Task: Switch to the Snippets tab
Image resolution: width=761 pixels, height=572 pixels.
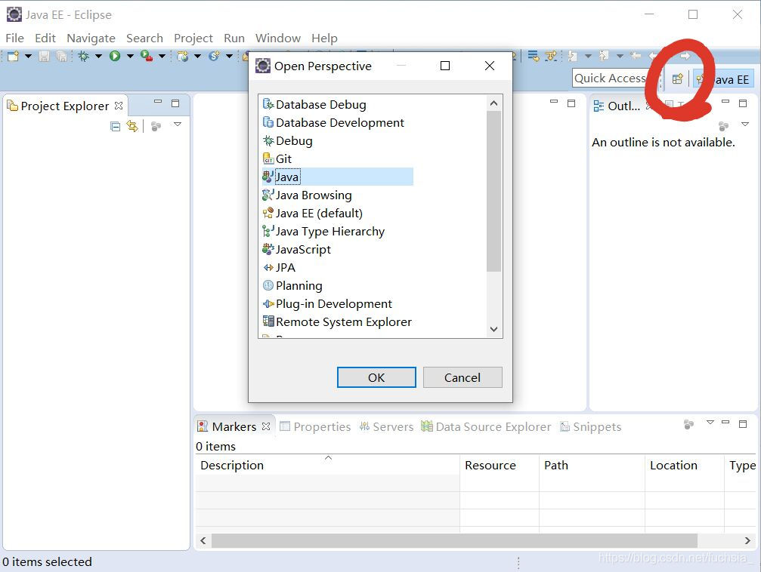Action: coord(591,426)
